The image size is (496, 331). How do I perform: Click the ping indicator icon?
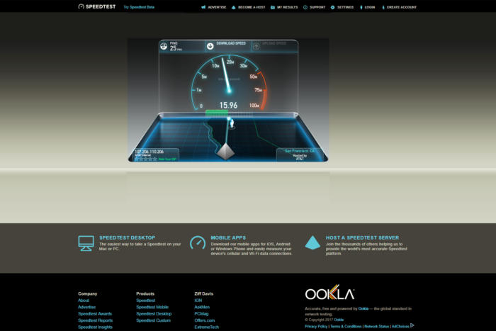coord(164,46)
